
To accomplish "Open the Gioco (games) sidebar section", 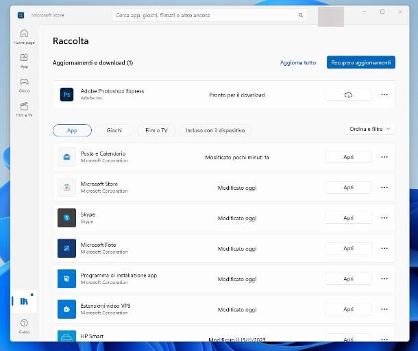I will (24, 85).
